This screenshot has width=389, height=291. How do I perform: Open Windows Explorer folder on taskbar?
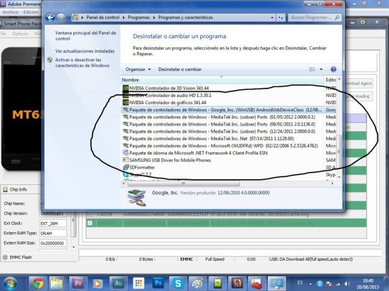click(x=56, y=283)
